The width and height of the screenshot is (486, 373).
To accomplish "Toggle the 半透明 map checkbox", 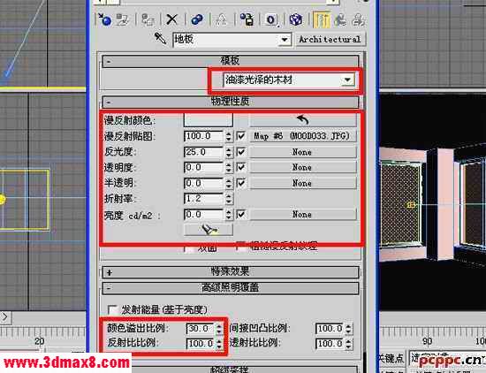I will [x=241, y=183].
